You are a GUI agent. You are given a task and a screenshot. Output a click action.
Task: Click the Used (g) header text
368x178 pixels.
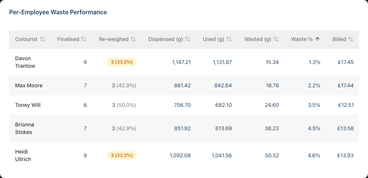click(x=213, y=39)
